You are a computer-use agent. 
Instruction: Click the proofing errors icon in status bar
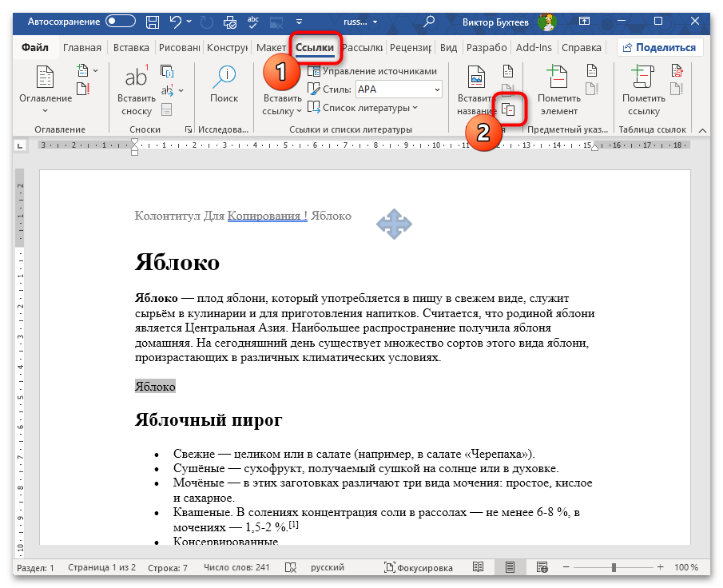click(291, 568)
